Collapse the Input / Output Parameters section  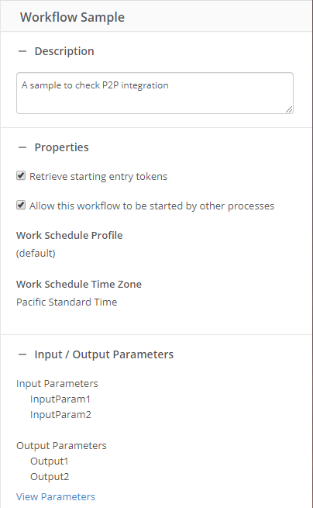22,354
